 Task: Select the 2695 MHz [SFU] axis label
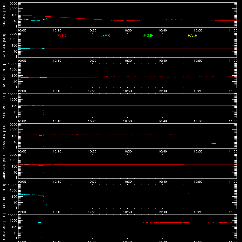[x=4, y=136]
